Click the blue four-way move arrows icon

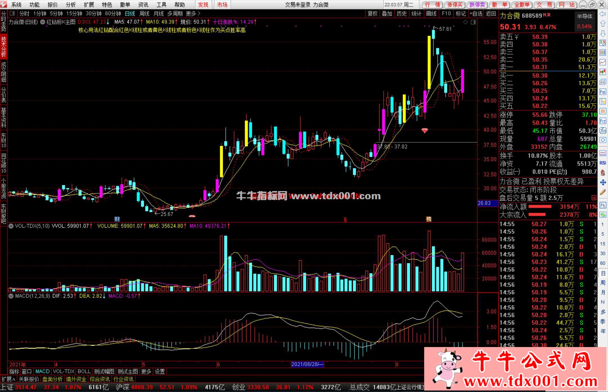[603, 183]
